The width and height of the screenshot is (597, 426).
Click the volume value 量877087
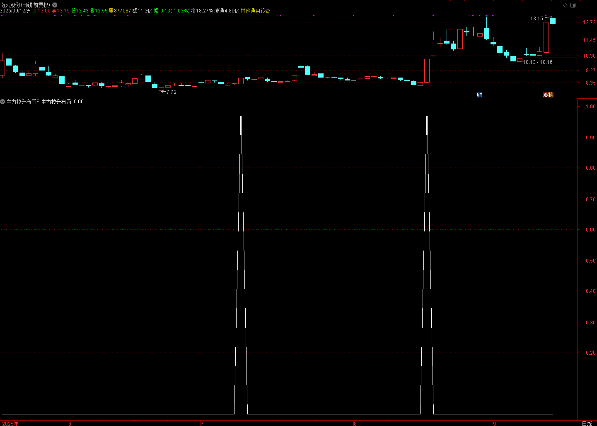120,11
